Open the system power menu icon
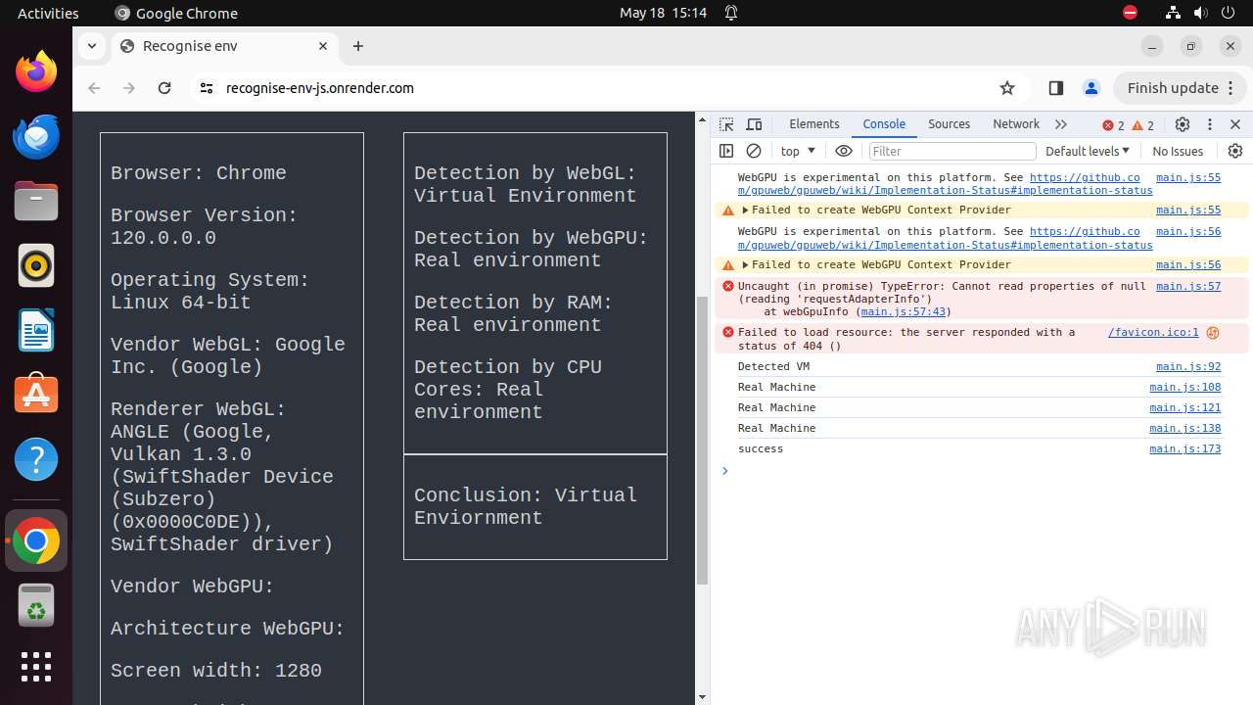The height and width of the screenshot is (705, 1253). pyautogui.click(x=1228, y=13)
